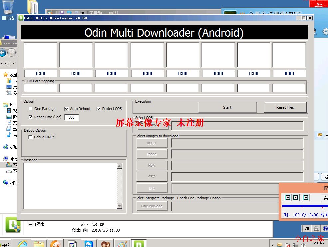The width and height of the screenshot is (328, 247).
Task: Open TeamViewer from the taskbar
Action: pos(89,244)
